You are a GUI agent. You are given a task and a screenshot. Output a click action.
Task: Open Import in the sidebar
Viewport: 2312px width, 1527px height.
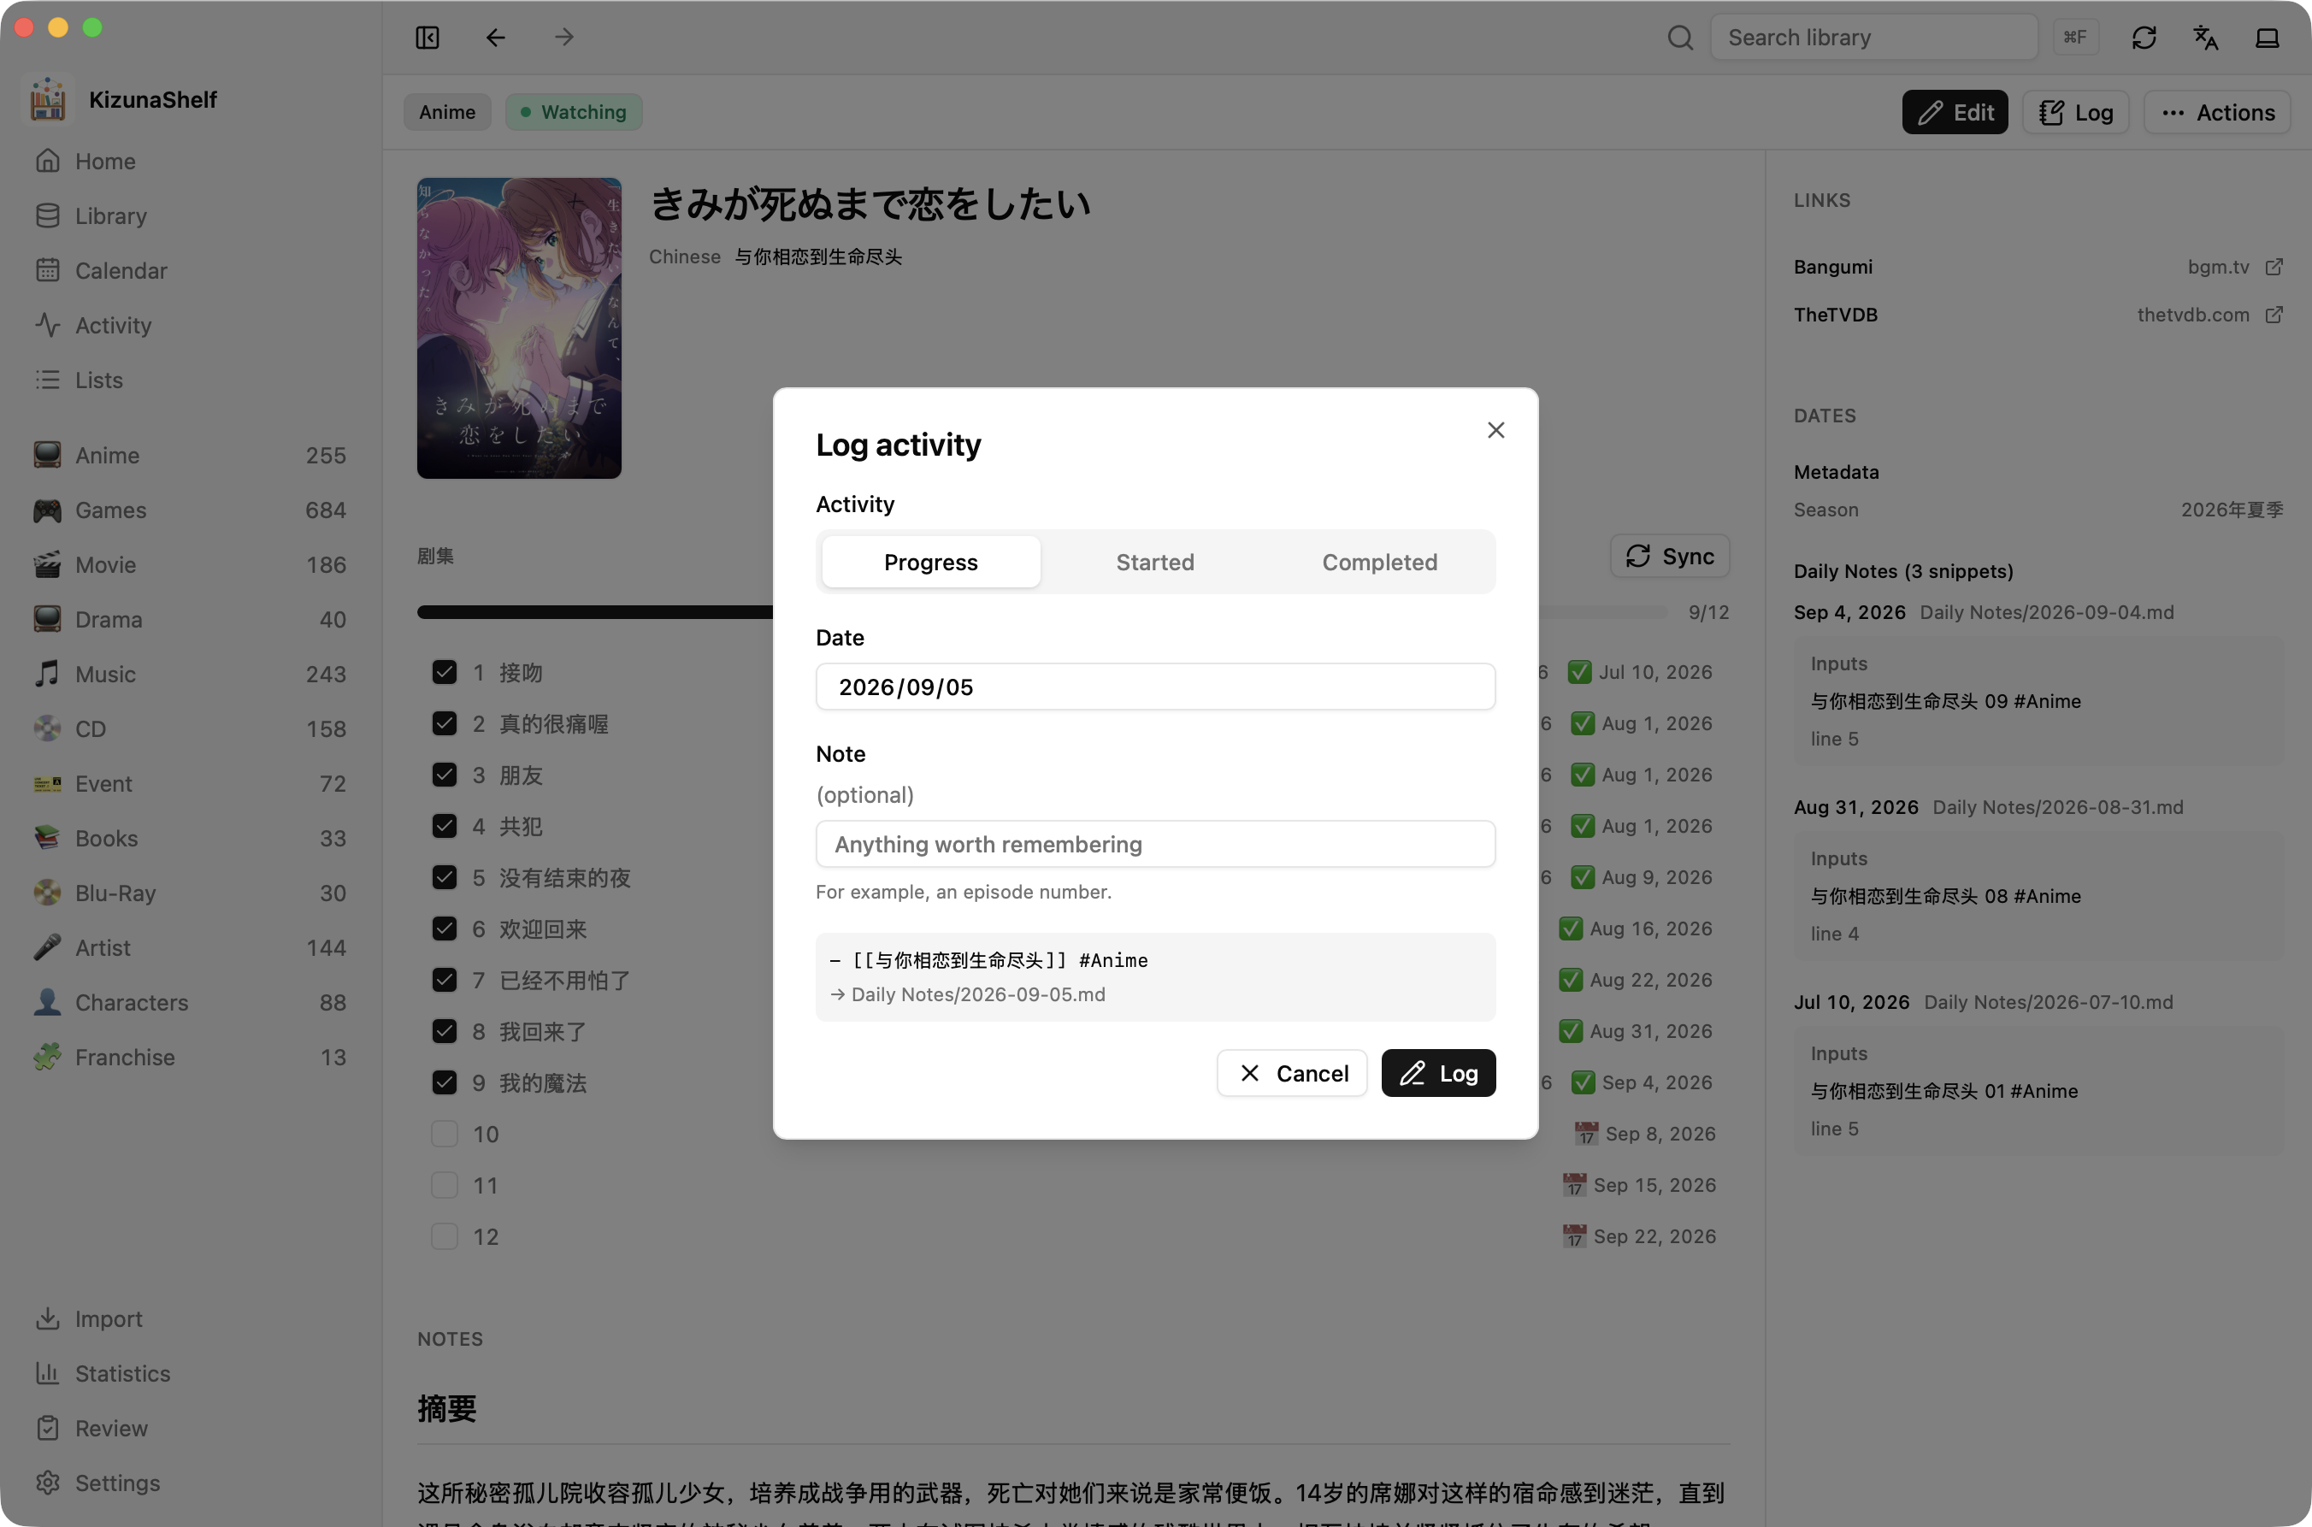click(x=191, y=1318)
